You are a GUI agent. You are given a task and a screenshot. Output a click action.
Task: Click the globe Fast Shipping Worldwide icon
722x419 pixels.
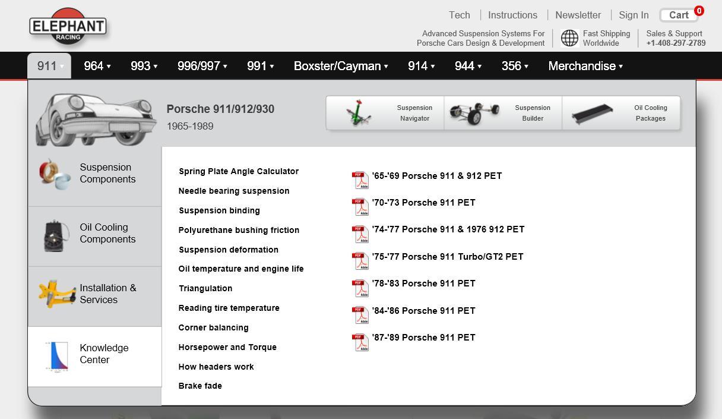click(x=569, y=38)
